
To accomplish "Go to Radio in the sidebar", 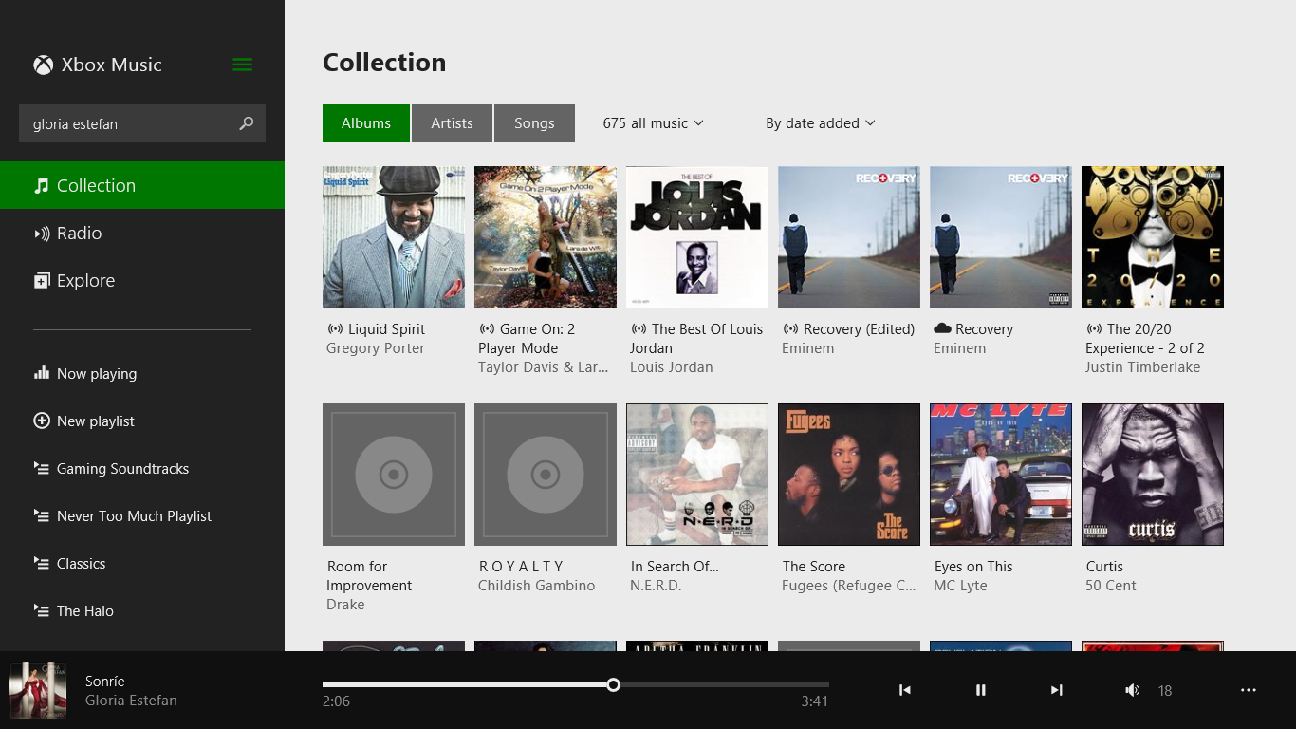I will pyautogui.click(x=142, y=233).
